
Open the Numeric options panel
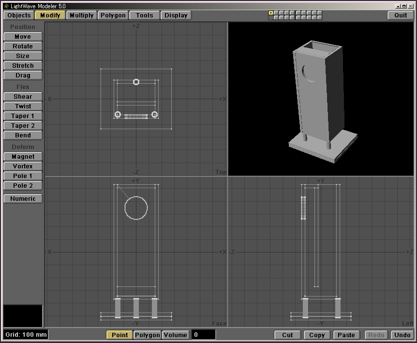click(x=23, y=199)
